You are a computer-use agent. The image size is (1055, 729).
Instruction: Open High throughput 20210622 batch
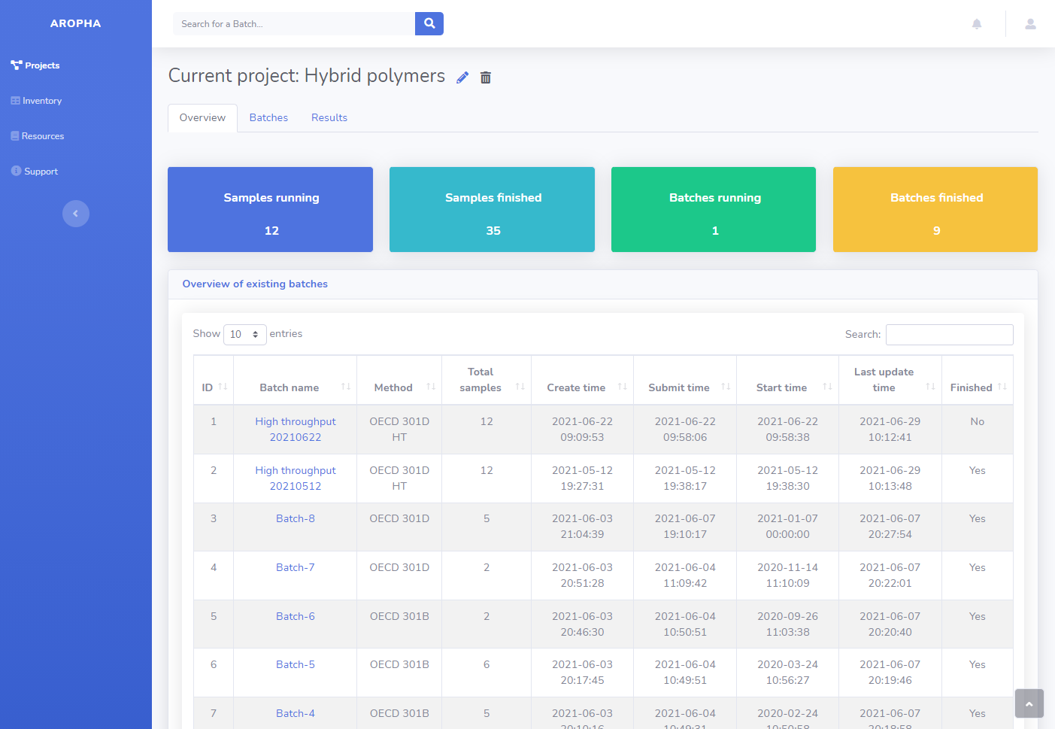click(x=295, y=429)
